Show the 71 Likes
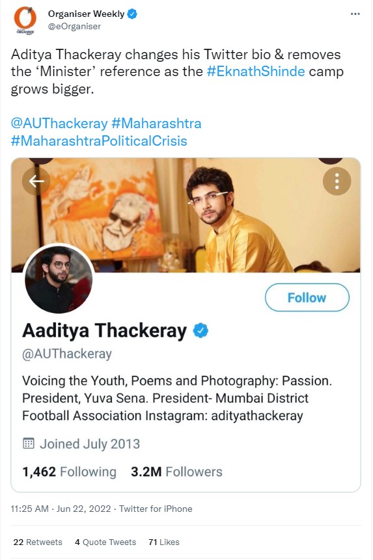Image resolution: width=373 pixels, height=560 pixels. (x=164, y=542)
